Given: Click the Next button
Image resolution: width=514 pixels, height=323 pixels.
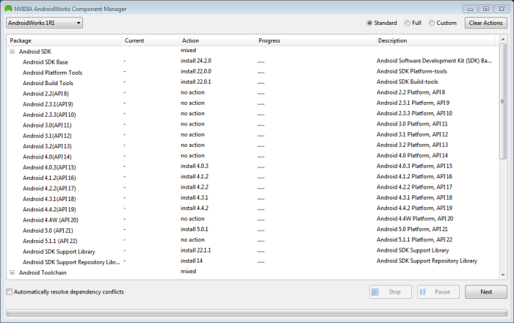Looking at the screenshot, I should click(x=486, y=292).
